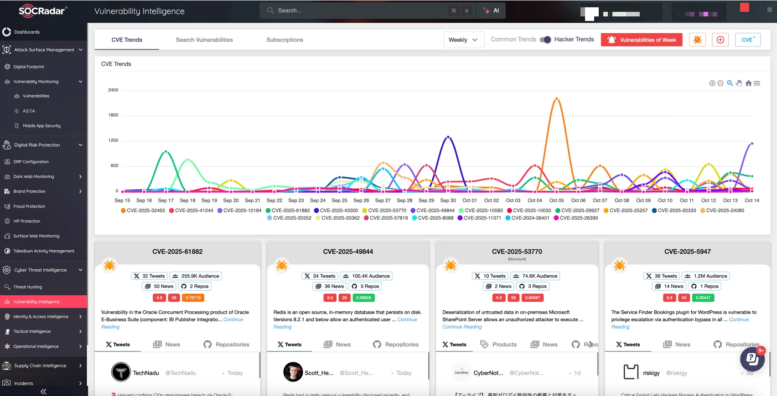Click Vulnerabilities of Week button
777x396 pixels.
point(642,40)
